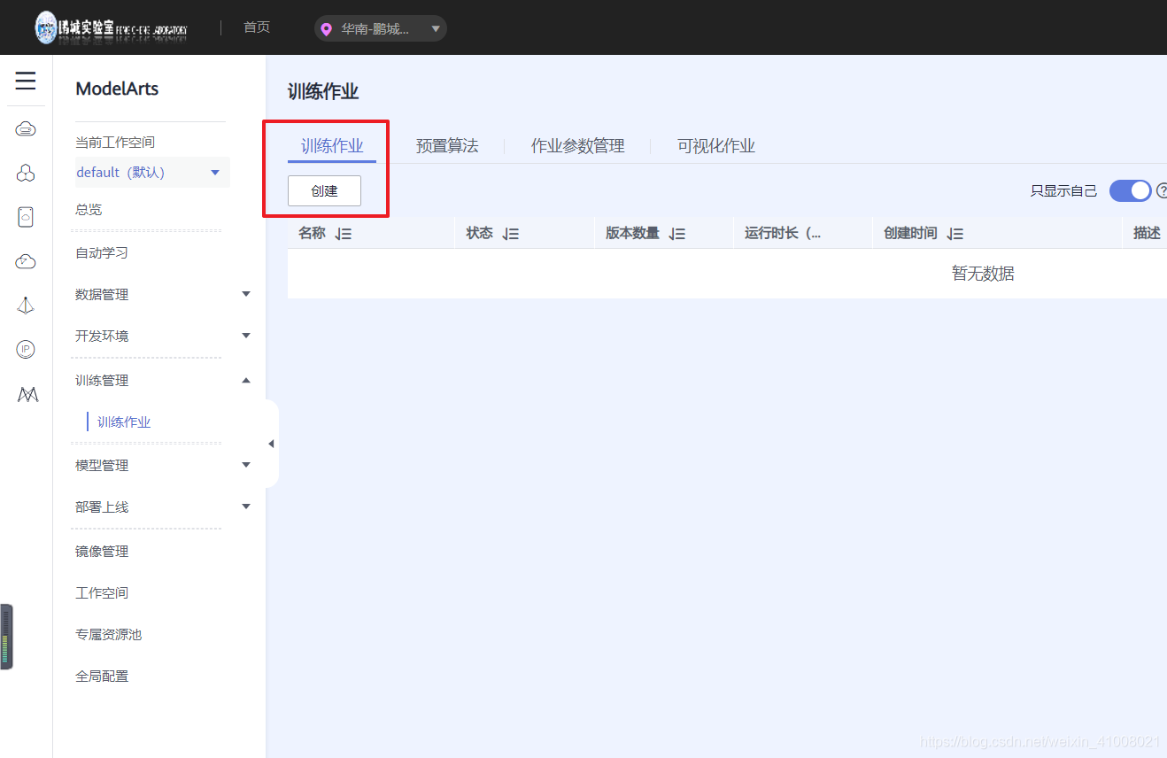Click the 暂无数据 empty table message

click(983, 274)
